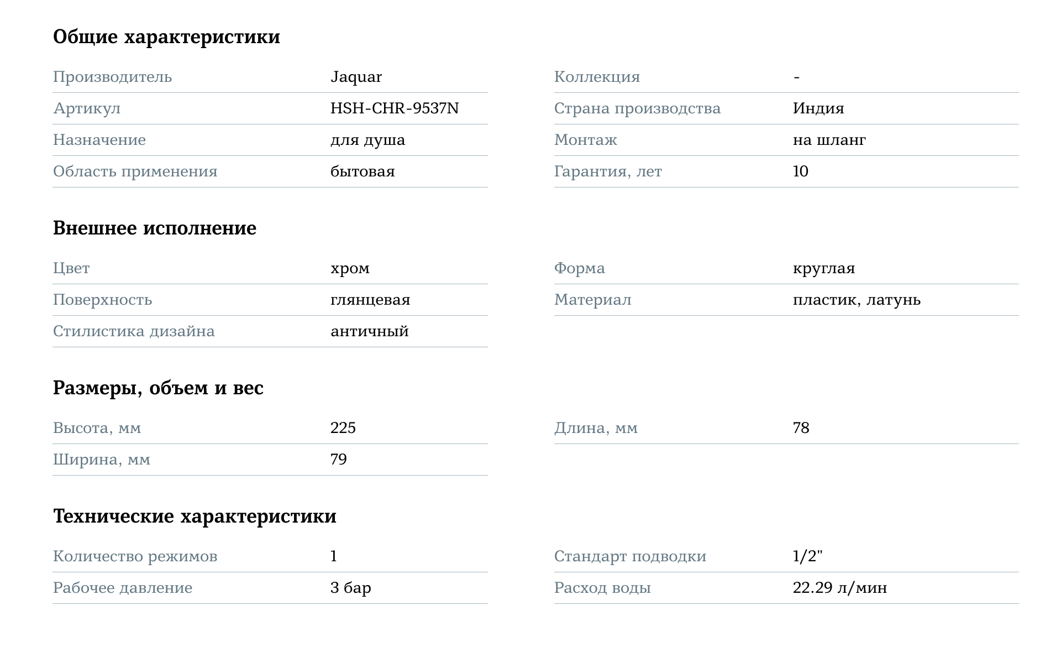
Task: Click the 'глянцевая' surface value
Action: point(370,300)
